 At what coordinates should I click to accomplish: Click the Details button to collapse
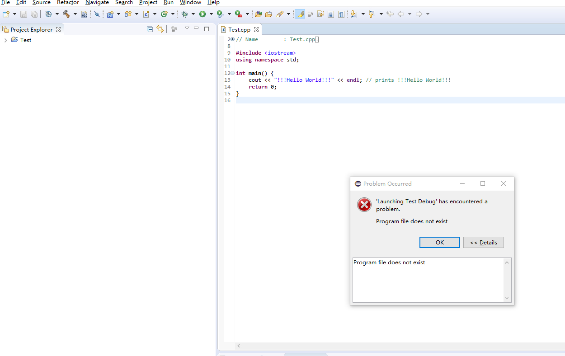click(x=483, y=243)
